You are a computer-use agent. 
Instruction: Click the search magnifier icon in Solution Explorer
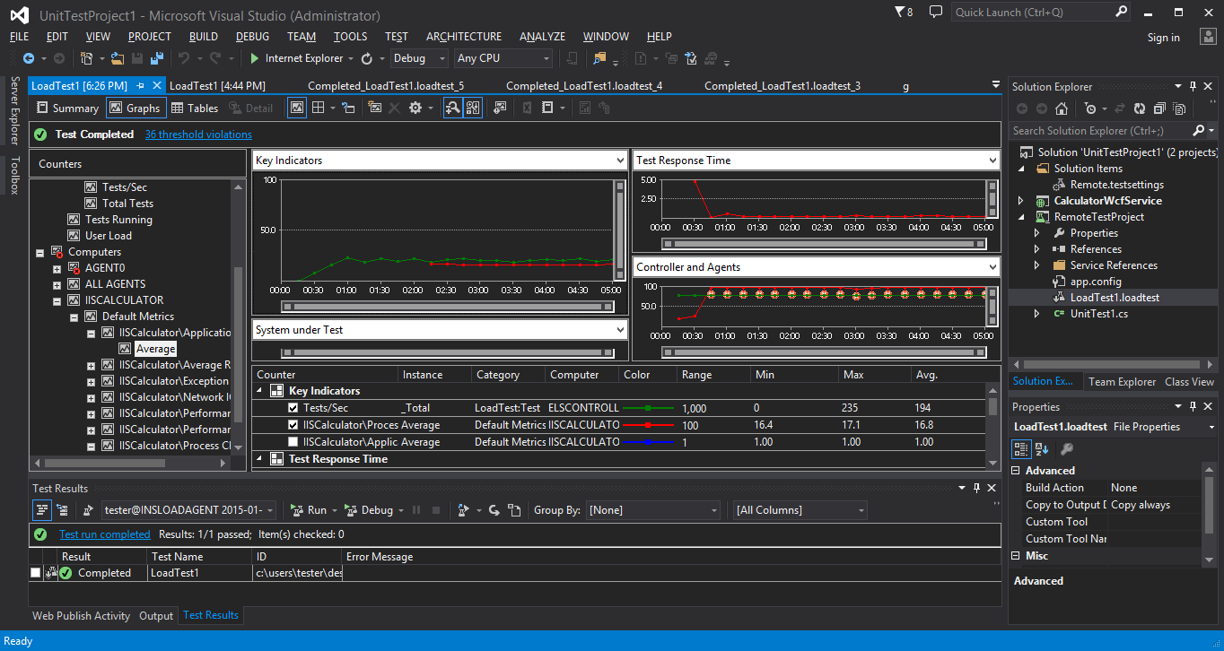[x=1198, y=131]
